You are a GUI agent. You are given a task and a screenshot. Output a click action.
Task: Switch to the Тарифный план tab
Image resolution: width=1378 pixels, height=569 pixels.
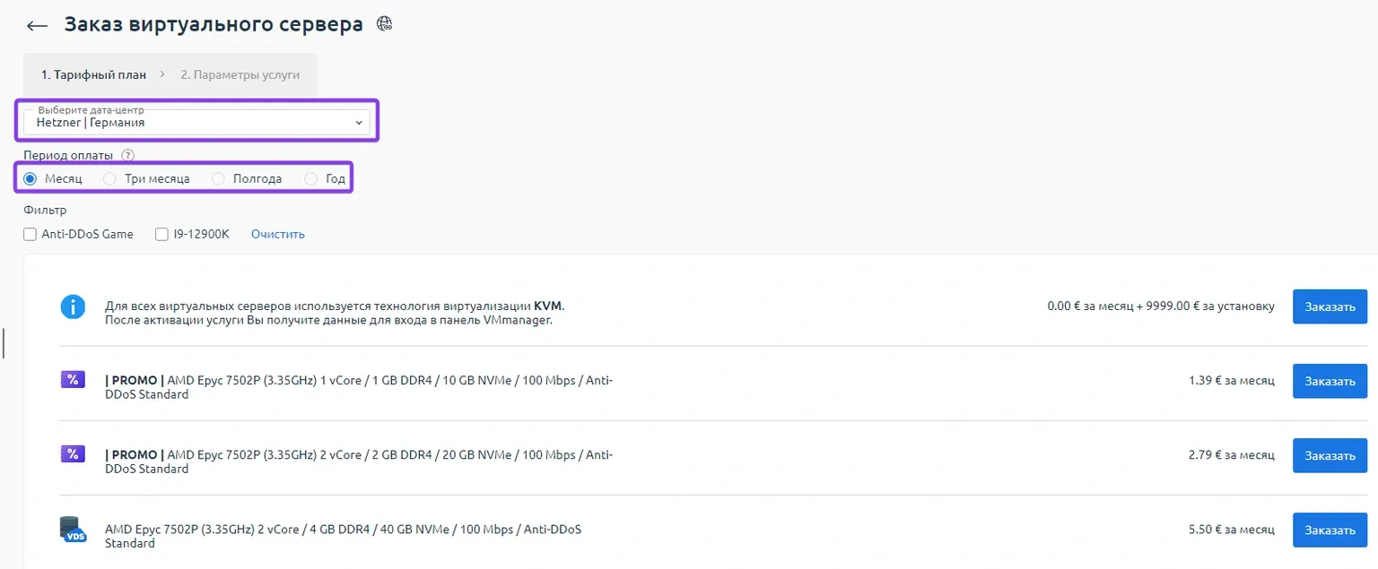pos(93,75)
